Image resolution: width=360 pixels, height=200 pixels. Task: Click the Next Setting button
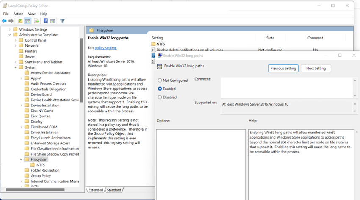pos(316,68)
